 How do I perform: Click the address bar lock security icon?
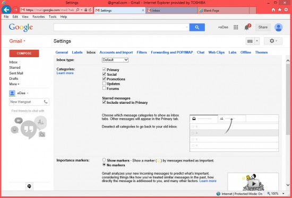coord(85,10)
